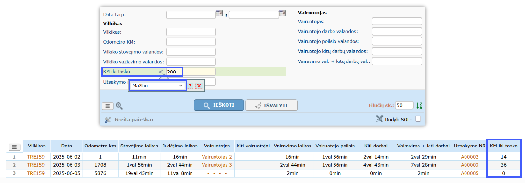Click the IEŠKOTI search button
Viewport: 525px width, 183px height.
219,105
